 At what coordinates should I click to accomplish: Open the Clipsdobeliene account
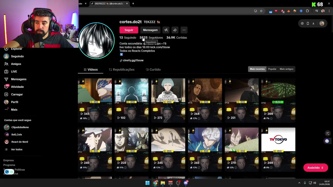point(17,127)
